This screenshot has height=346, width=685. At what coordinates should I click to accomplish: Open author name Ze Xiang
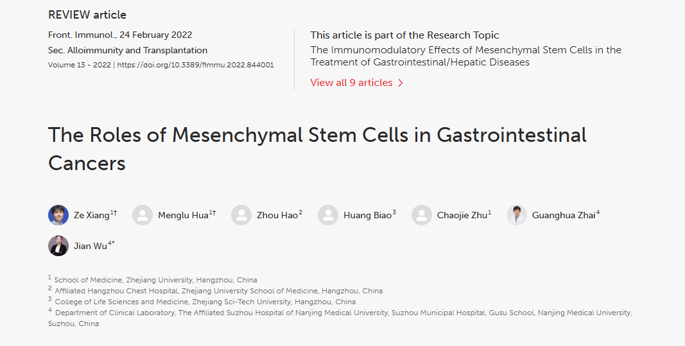[91, 216]
